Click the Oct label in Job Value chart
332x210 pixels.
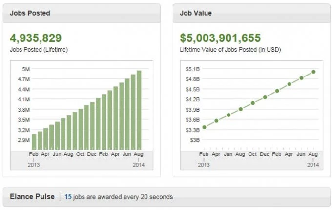pyautogui.click(x=252, y=154)
